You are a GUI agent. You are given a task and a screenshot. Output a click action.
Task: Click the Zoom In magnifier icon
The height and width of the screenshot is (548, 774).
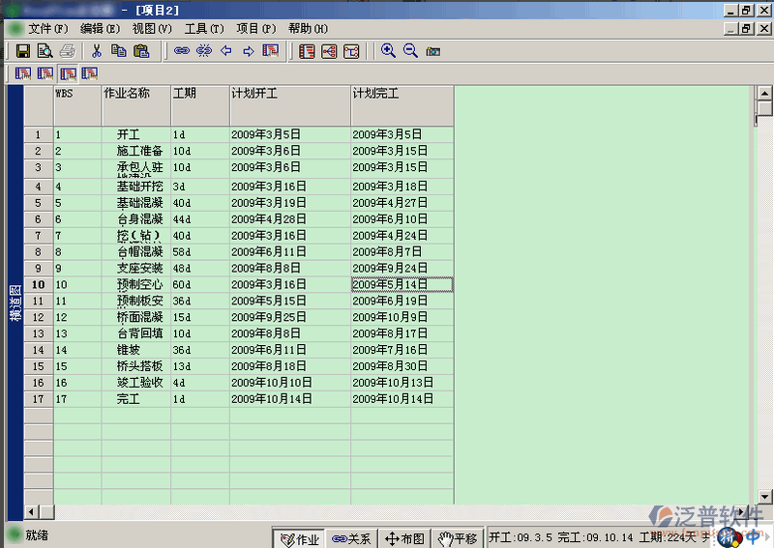[388, 51]
